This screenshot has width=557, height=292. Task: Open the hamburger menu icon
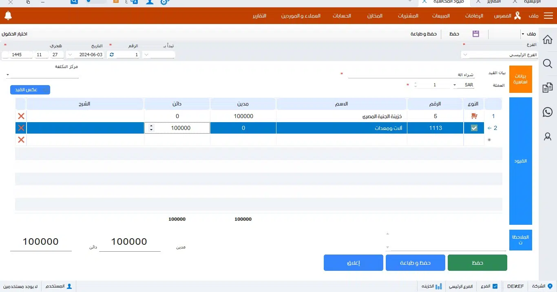pos(548,16)
